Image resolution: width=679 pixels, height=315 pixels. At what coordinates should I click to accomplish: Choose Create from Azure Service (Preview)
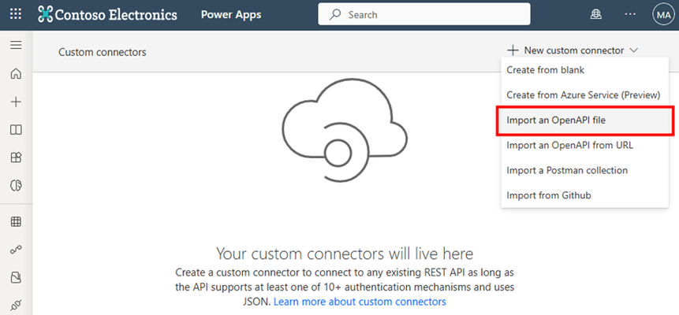coord(584,94)
